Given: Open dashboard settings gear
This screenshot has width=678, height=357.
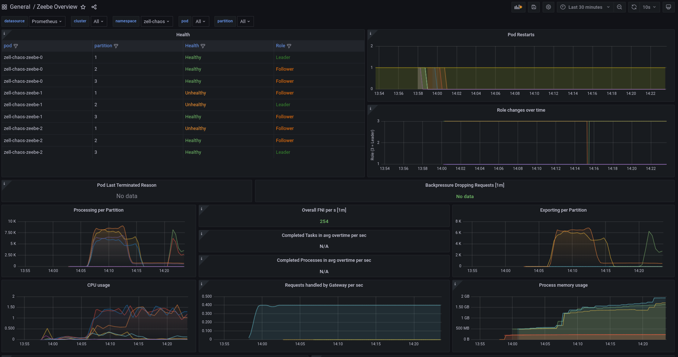Looking at the screenshot, I should tap(548, 7).
